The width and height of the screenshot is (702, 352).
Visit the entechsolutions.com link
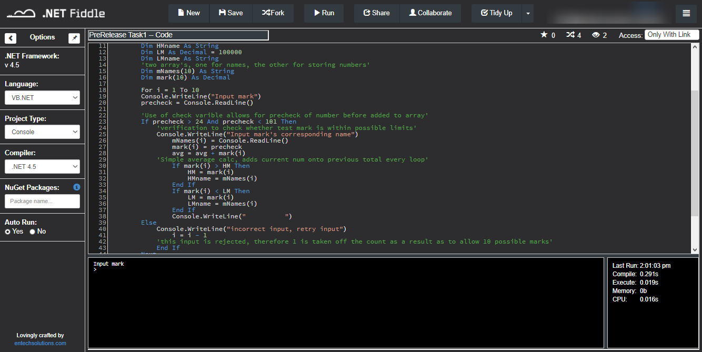pyautogui.click(x=40, y=343)
